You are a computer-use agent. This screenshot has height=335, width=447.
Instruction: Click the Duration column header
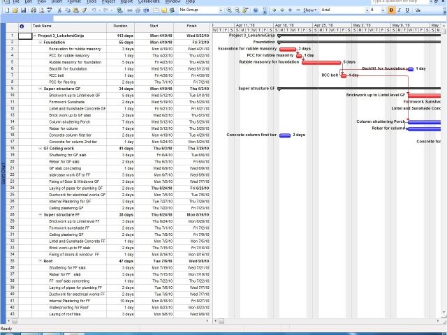pyautogui.click(x=121, y=26)
